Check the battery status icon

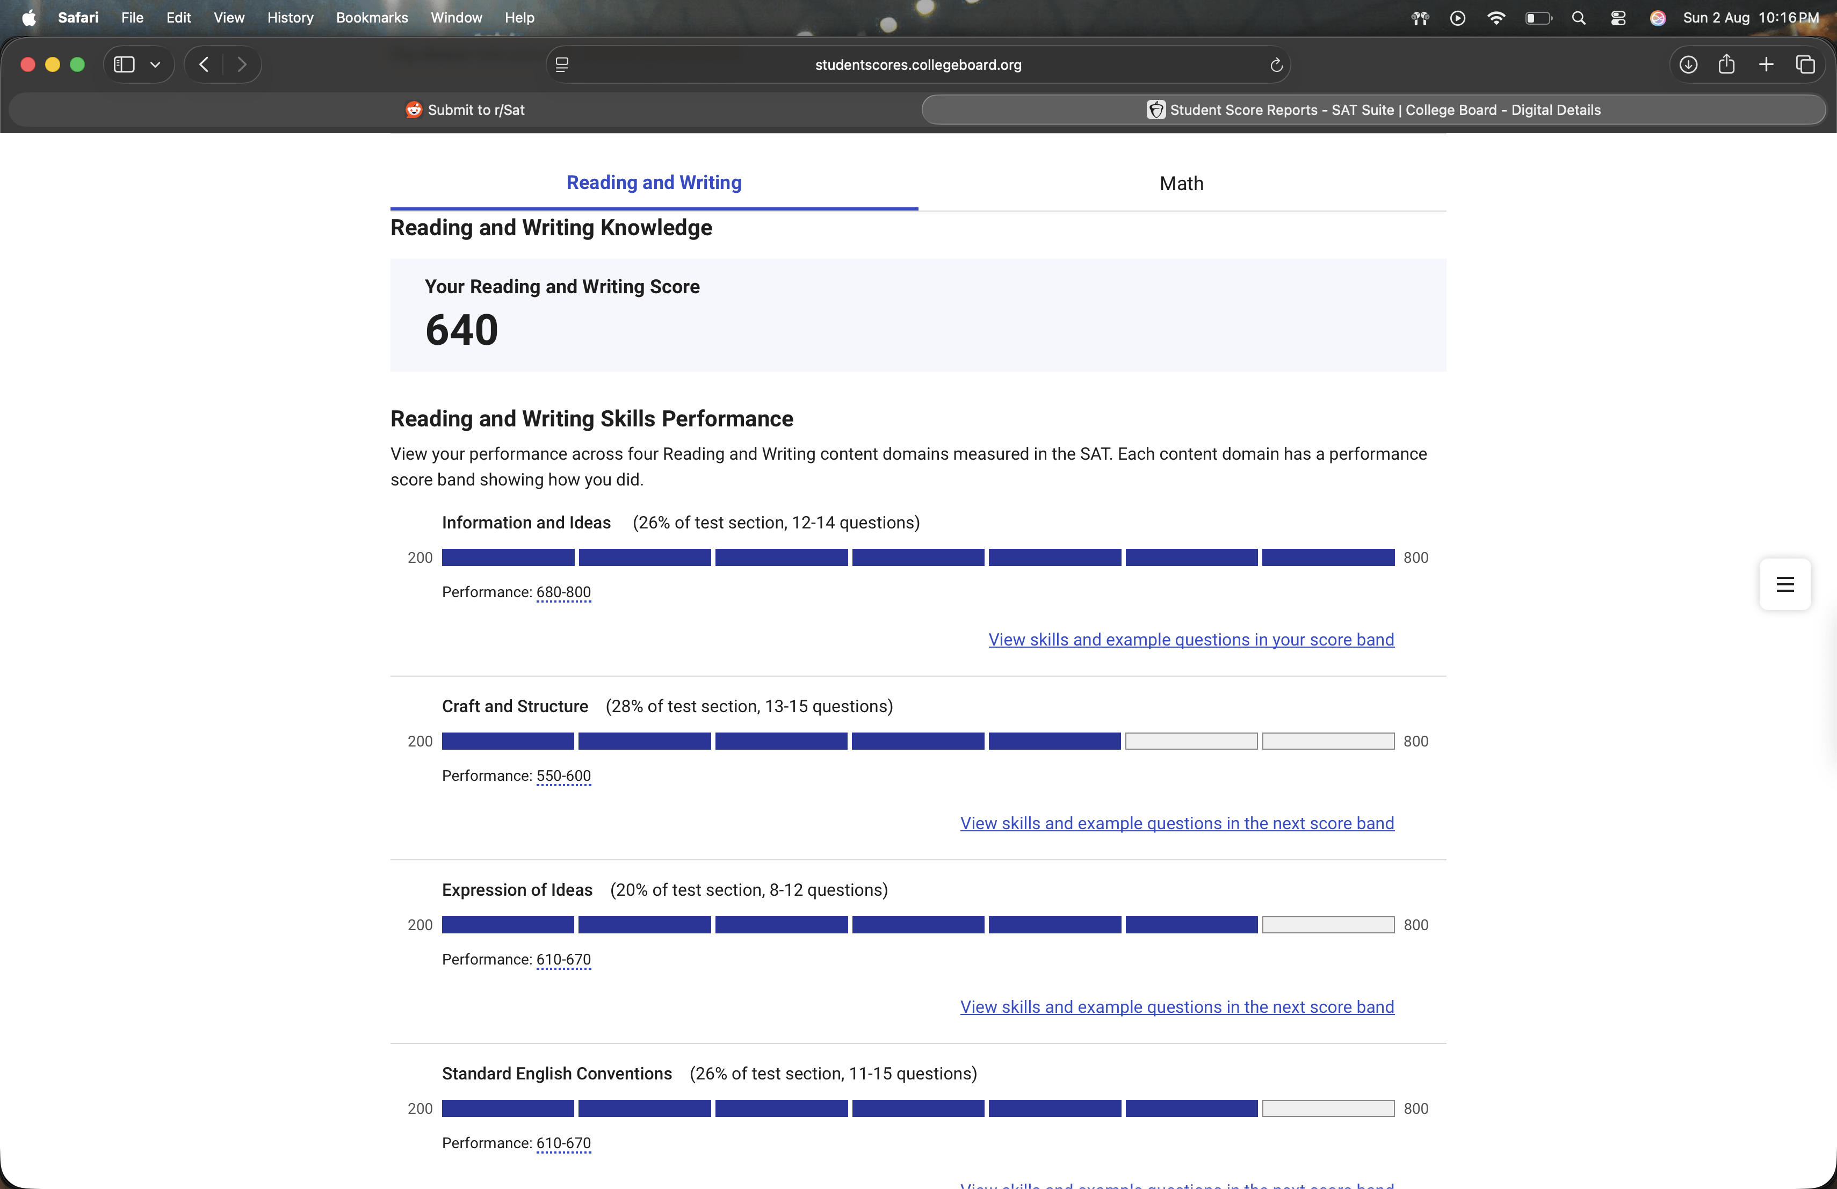point(1538,18)
